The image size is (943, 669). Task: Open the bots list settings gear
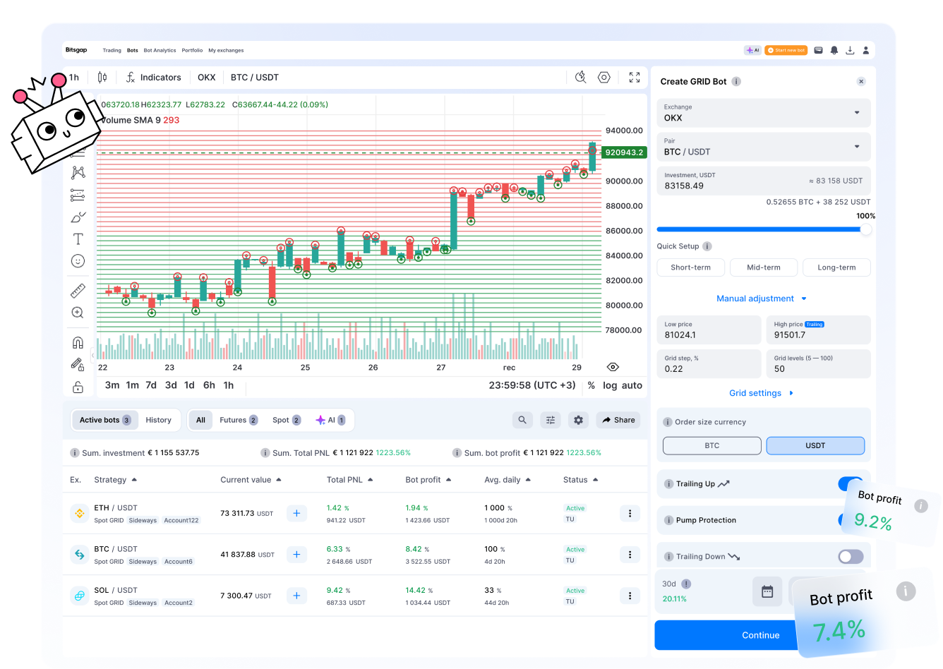(579, 420)
